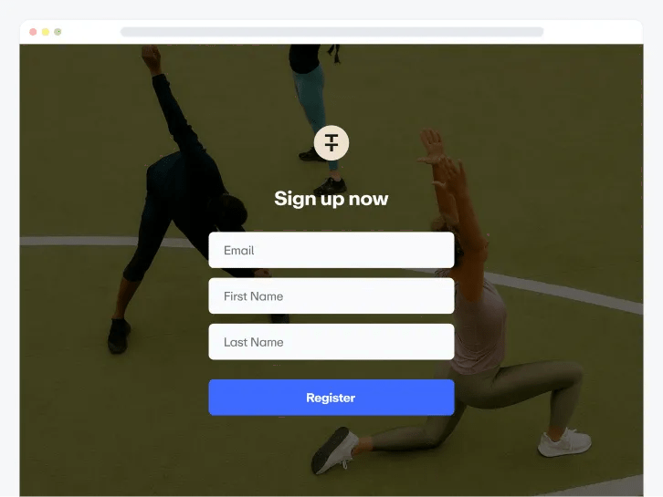Click the 'First Name' placeholder label
Viewport: 663px width, 497px height.
(253, 296)
